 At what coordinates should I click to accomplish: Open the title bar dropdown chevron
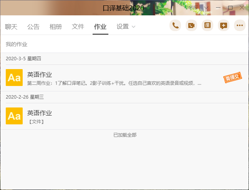206,8
